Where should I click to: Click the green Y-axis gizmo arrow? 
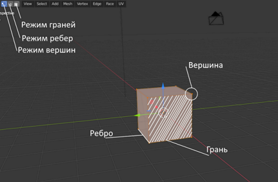pyautogui.click(x=137, y=115)
